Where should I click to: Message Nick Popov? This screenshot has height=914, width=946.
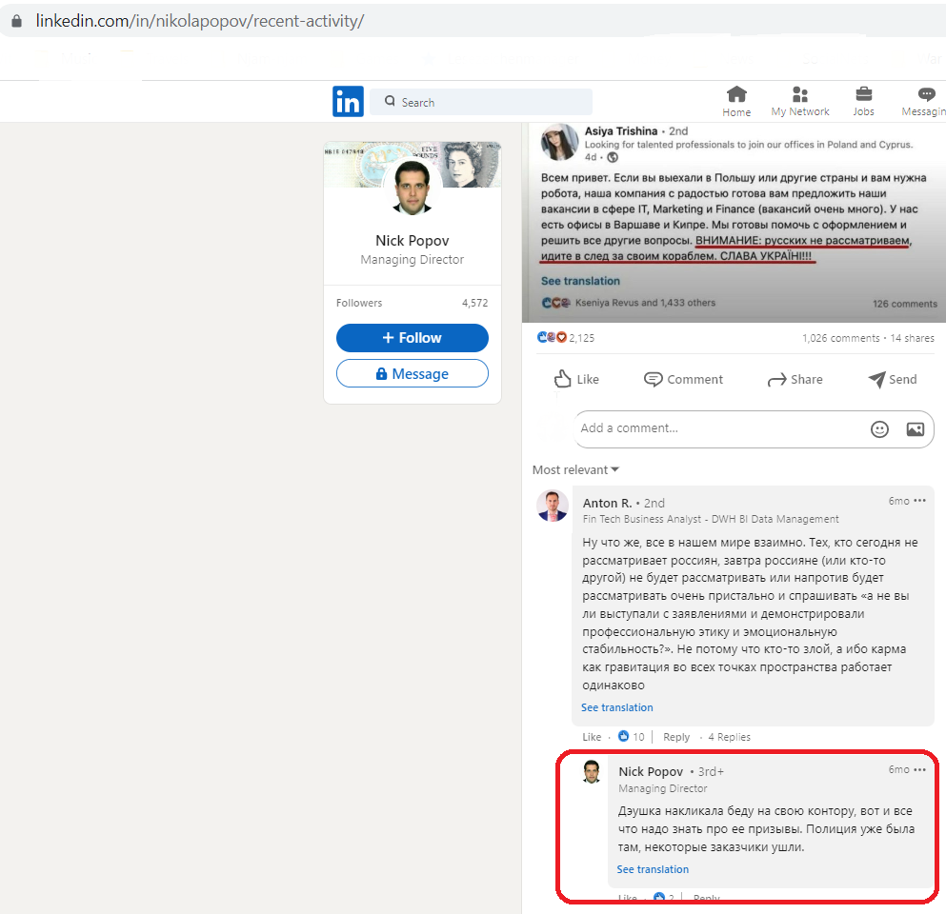(413, 374)
